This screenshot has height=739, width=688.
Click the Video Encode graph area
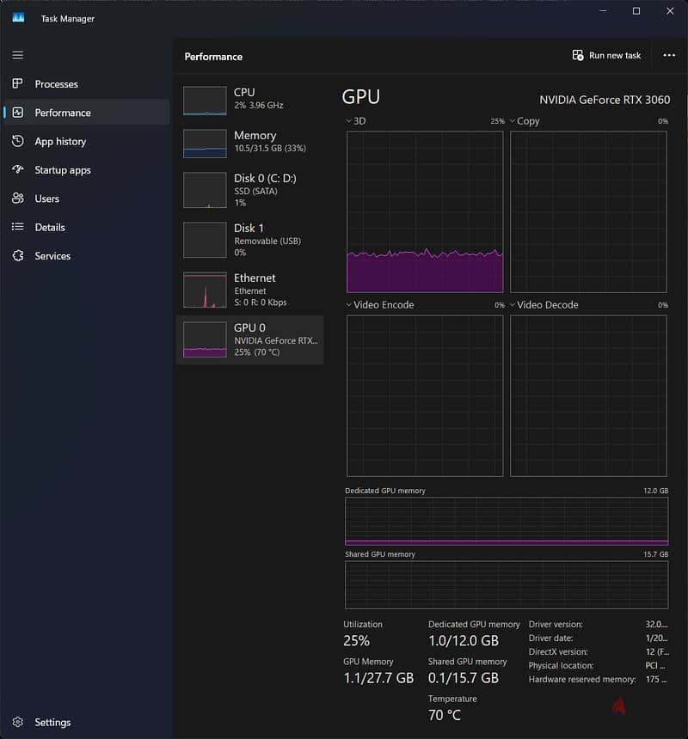(424, 396)
